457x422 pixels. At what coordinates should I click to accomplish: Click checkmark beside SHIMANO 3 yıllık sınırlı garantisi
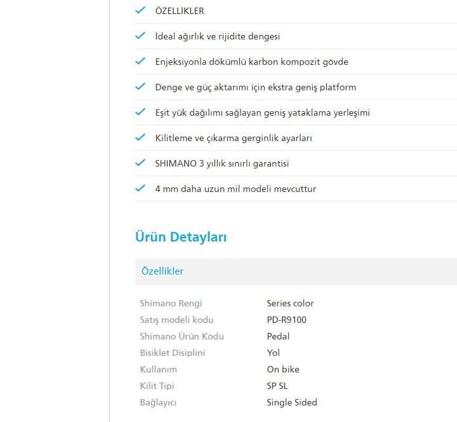[x=140, y=163]
